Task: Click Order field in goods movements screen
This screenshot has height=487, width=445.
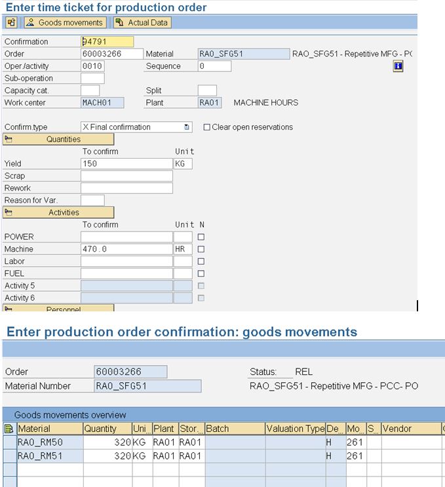Action: click(130, 372)
